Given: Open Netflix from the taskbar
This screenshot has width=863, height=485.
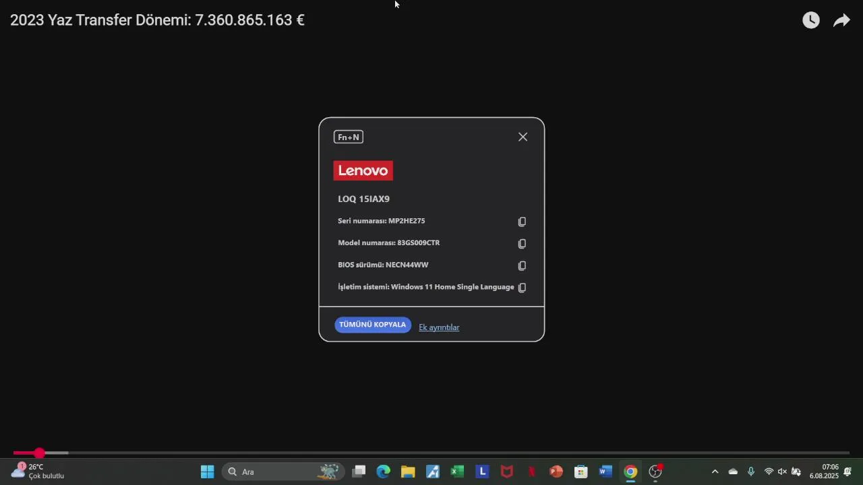Looking at the screenshot, I should pyautogui.click(x=531, y=472).
